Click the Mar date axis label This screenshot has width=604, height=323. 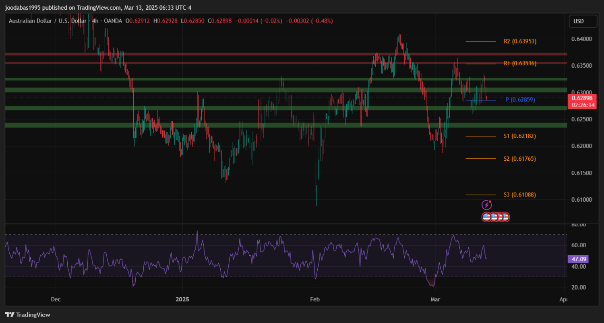(435, 299)
